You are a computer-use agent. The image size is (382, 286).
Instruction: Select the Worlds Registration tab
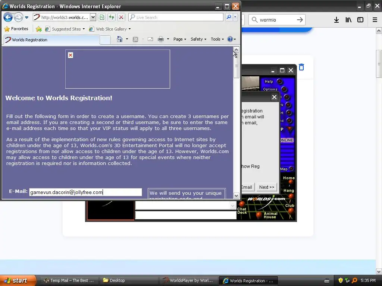tap(51, 39)
